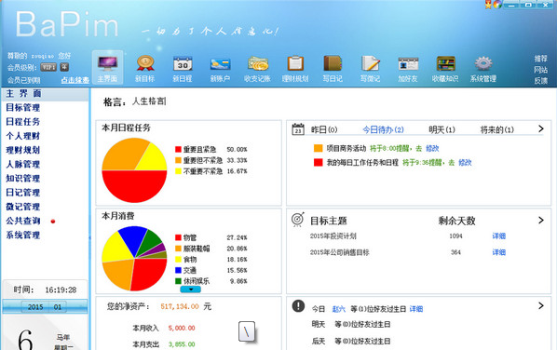Click 去 link for 项目商务活动 task
557x350 pixels.
coord(419,148)
